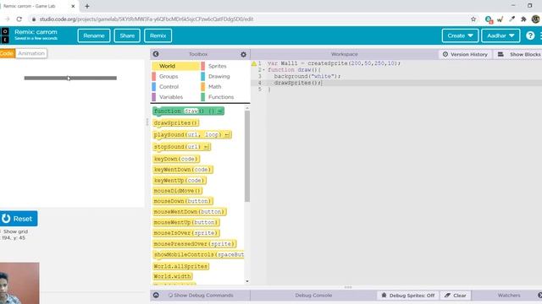Viewport: 542px width, 304px height.
Task: Click the console resize dots handle
Action: (x=348, y=287)
